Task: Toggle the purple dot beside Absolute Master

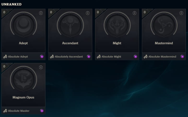Action: (x=42, y=111)
